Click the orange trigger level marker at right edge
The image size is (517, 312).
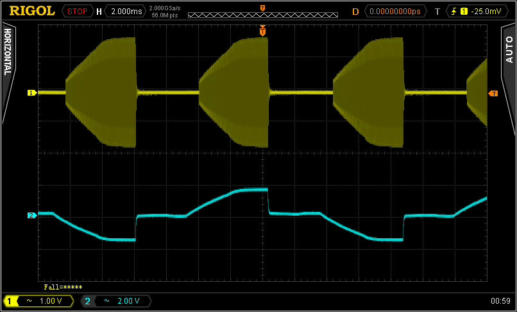point(493,94)
